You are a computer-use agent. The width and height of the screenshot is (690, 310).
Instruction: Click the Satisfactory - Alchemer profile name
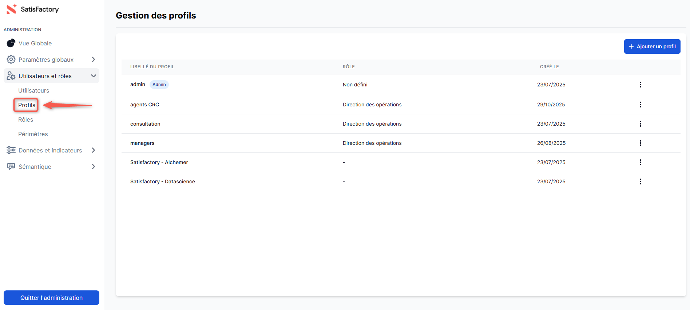click(x=159, y=162)
